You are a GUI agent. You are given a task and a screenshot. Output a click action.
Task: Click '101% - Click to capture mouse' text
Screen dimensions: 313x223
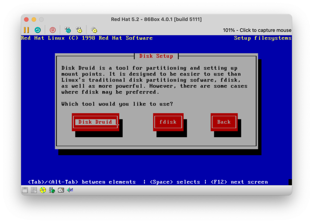tap(257, 30)
